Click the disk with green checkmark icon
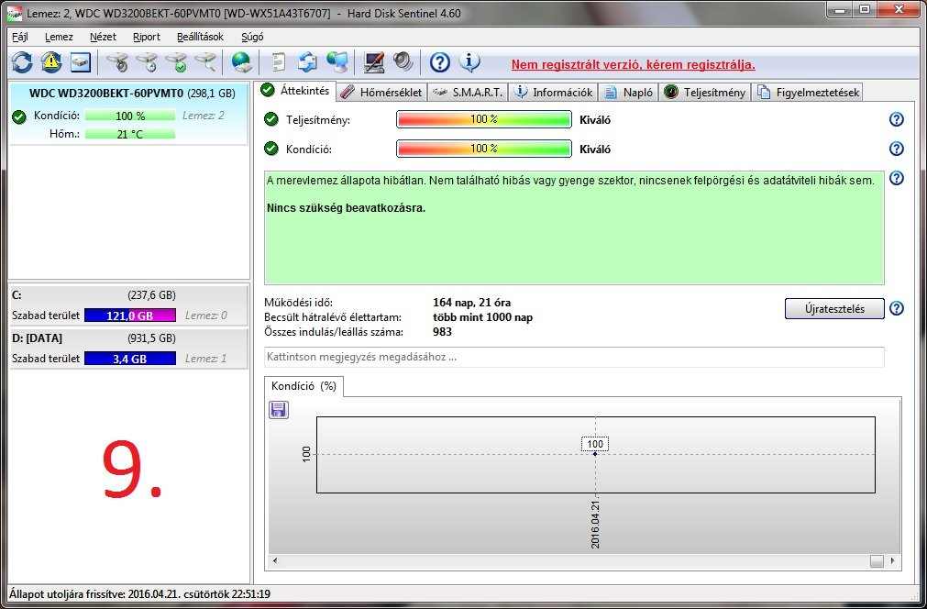This screenshot has width=927, height=609. click(x=177, y=62)
